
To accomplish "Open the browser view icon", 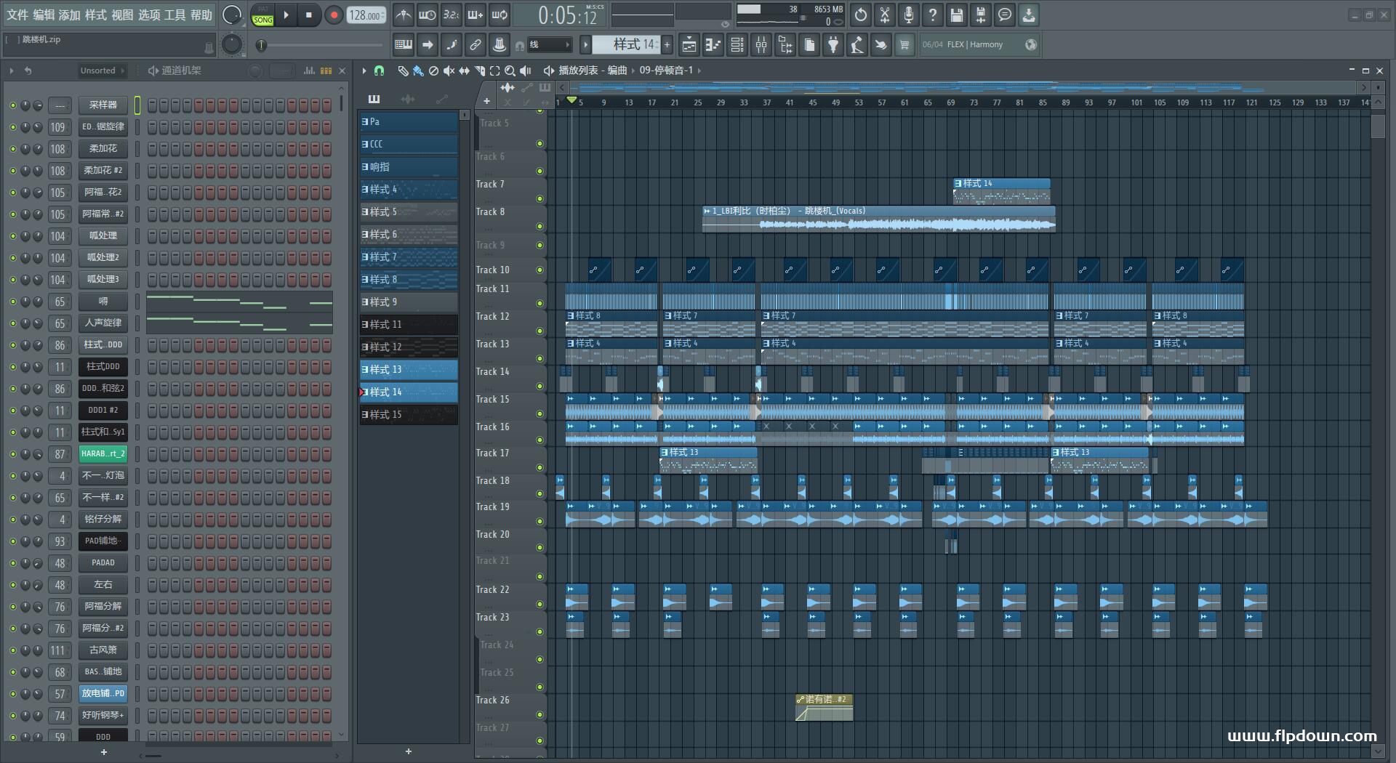I will point(785,45).
